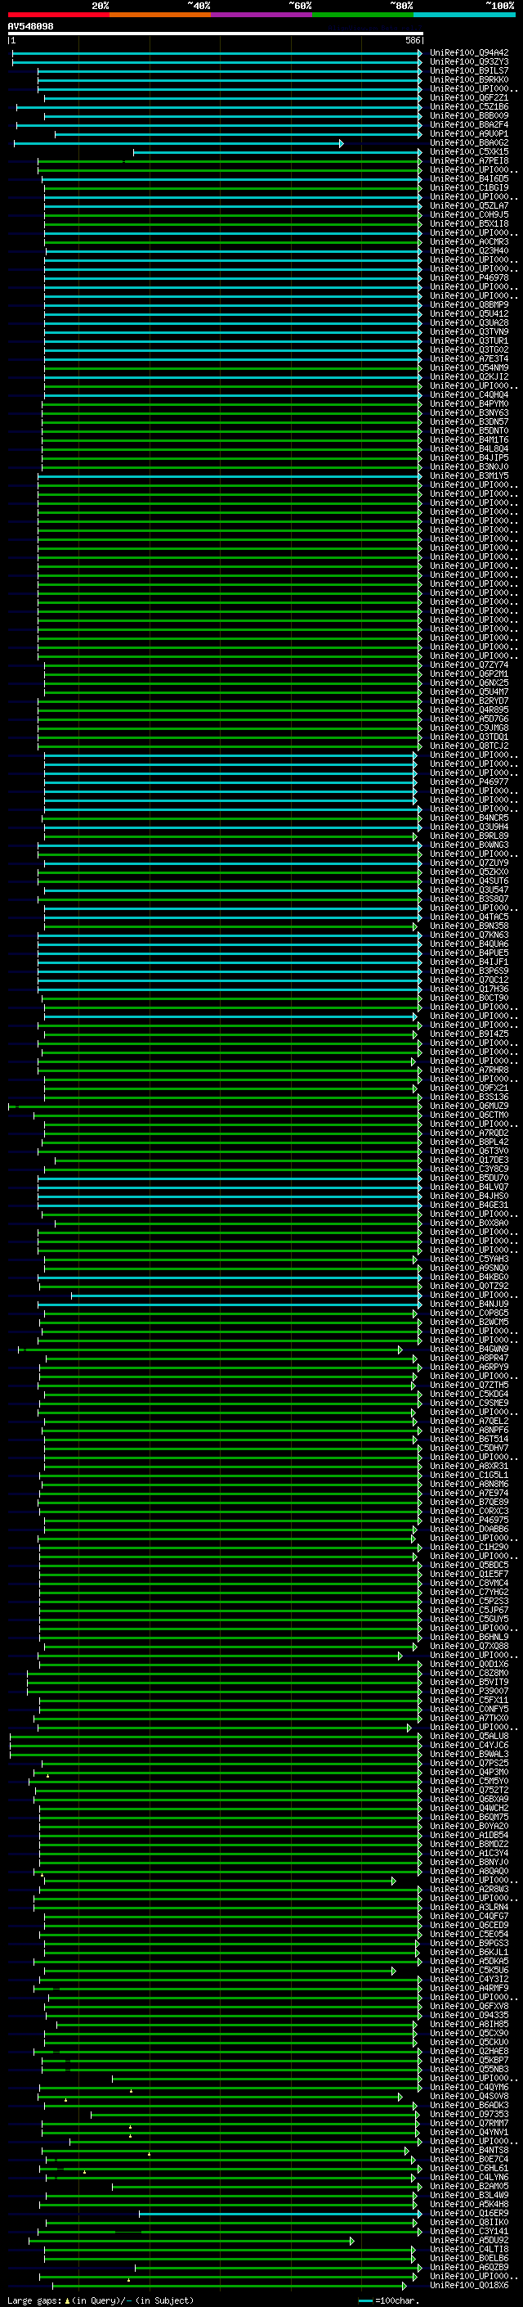This screenshot has height=2307, width=523.
Task: Select the UniRef100_C5XK15 label
Action: coord(468,152)
